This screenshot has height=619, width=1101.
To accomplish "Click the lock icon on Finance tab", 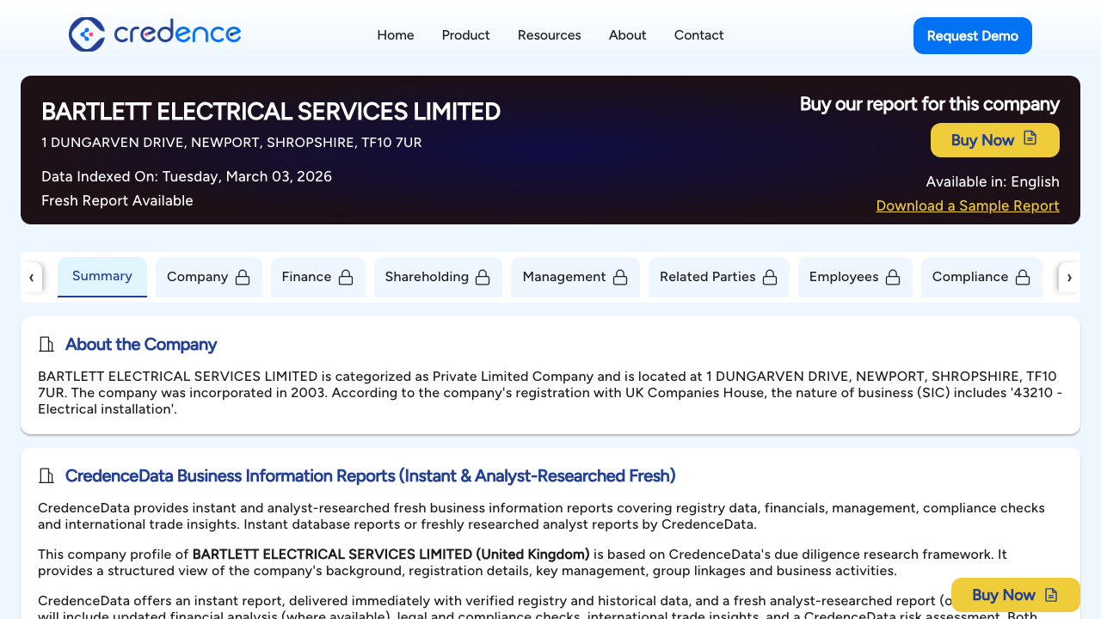I will tap(347, 277).
